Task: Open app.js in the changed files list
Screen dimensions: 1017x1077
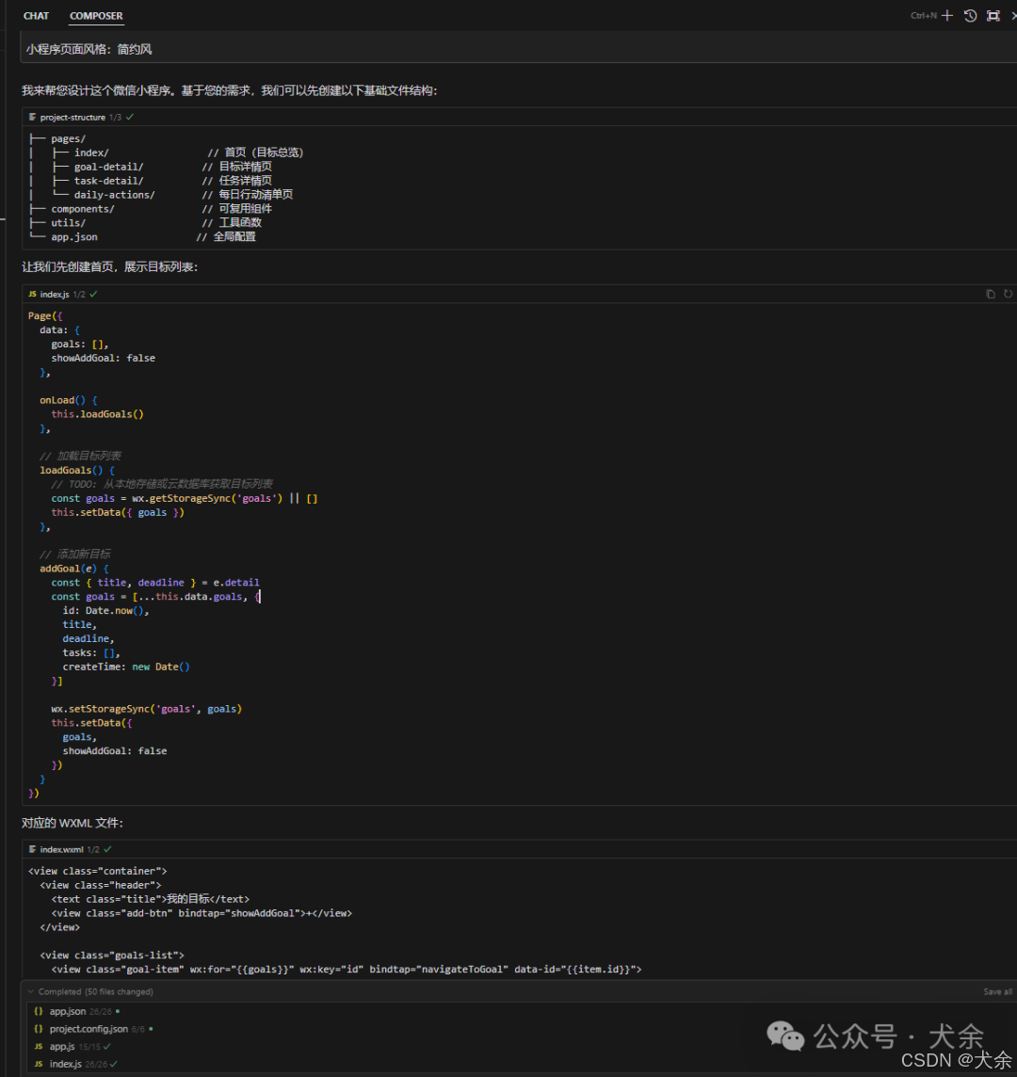Action: tap(62, 1047)
